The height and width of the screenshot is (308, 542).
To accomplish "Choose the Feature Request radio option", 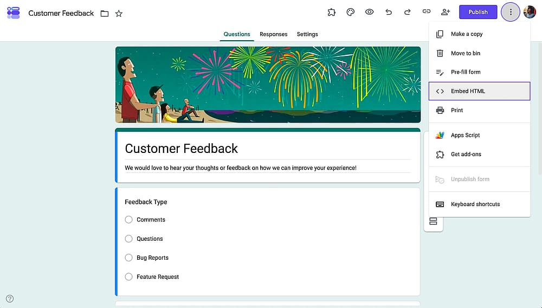I will [x=128, y=277].
